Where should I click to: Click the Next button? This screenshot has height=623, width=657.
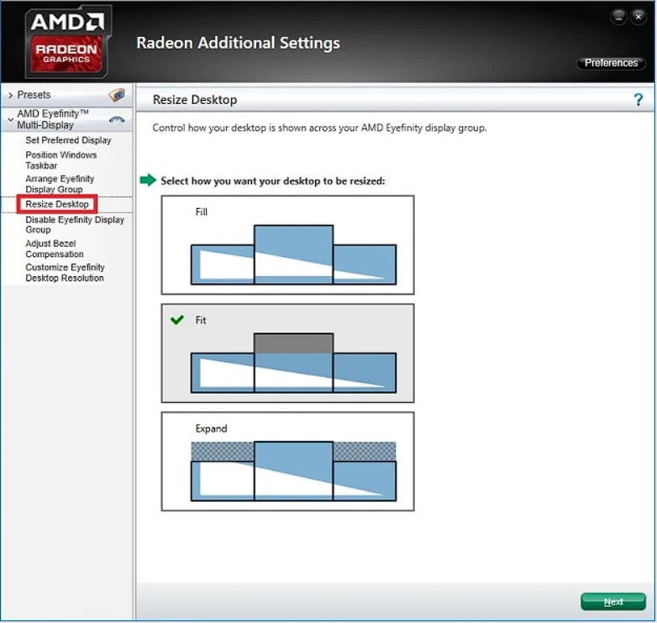613,602
